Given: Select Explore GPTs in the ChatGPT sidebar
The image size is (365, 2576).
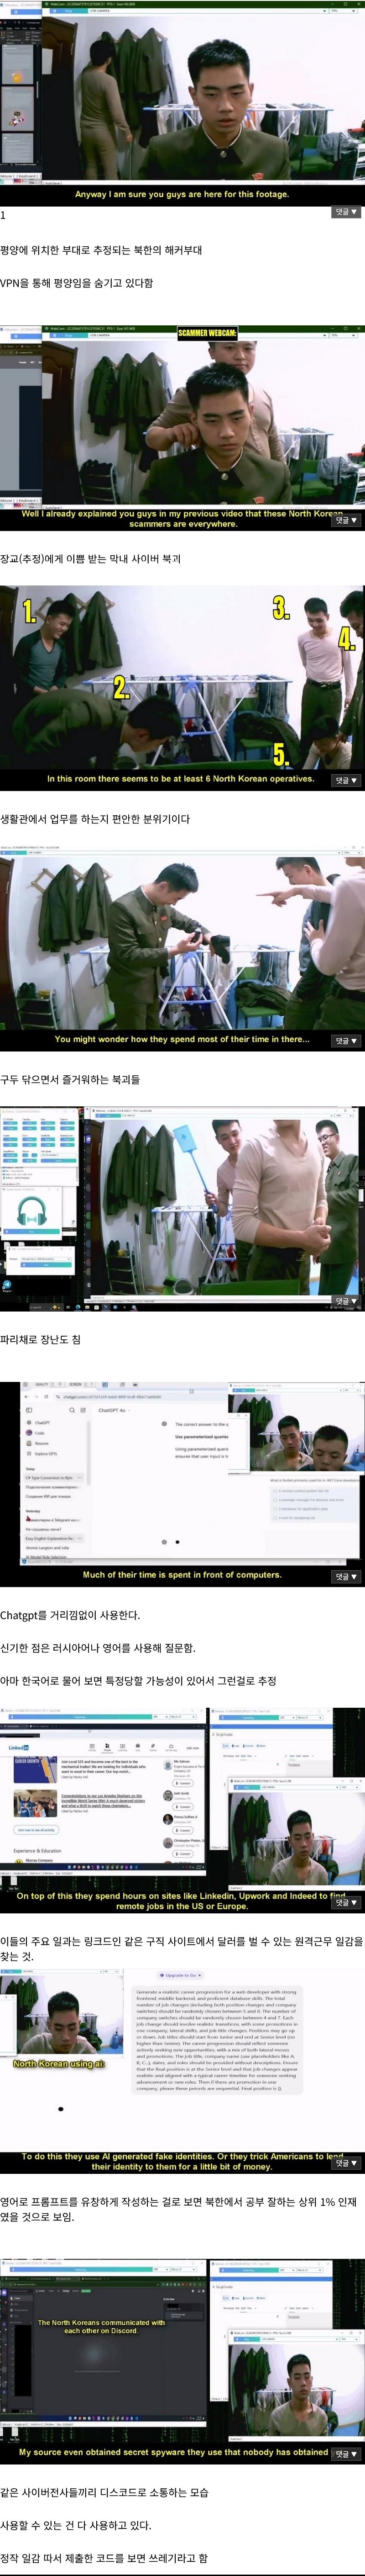Looking at the screenshot, I should coord(45,1453).
